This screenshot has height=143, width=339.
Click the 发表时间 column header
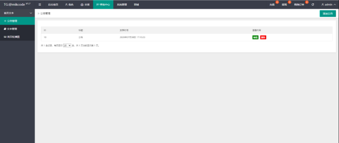pos(124,30)
